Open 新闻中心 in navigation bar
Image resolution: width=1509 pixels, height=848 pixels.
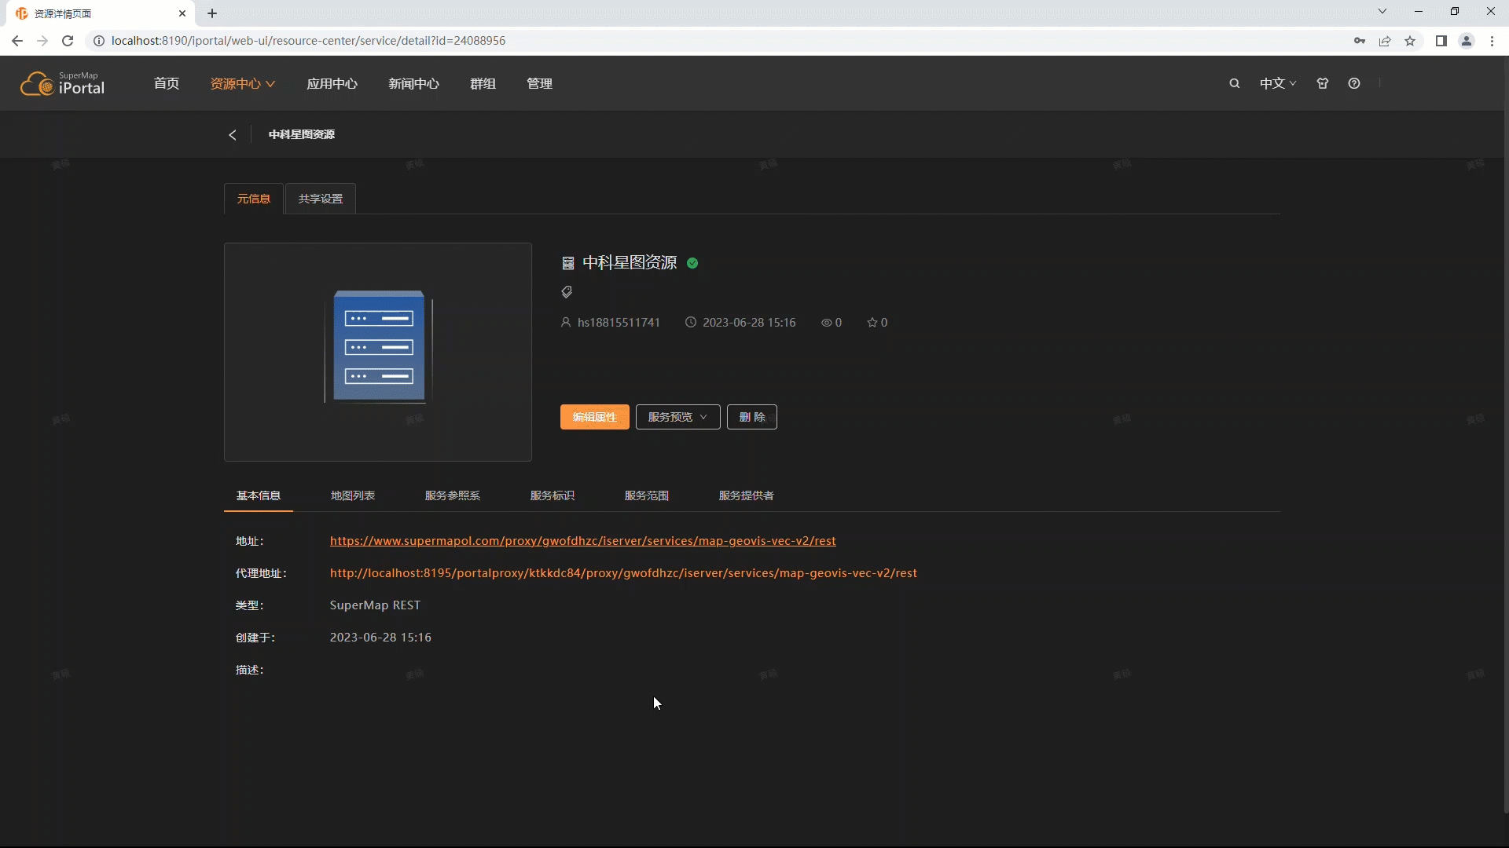413,83
